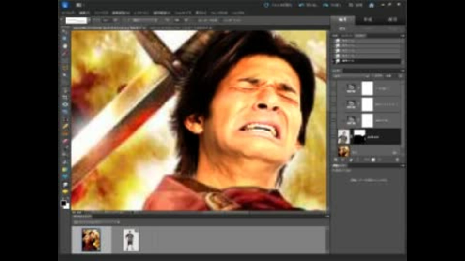
Task: Select the Crop tool in the toolbox
Action: [x=64, y=97]
